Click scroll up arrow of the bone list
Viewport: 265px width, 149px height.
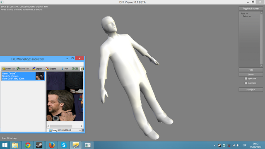point(261,13)
